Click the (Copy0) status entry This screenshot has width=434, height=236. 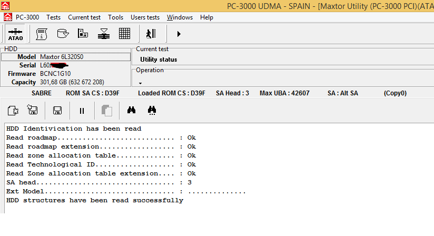[395, 93]
